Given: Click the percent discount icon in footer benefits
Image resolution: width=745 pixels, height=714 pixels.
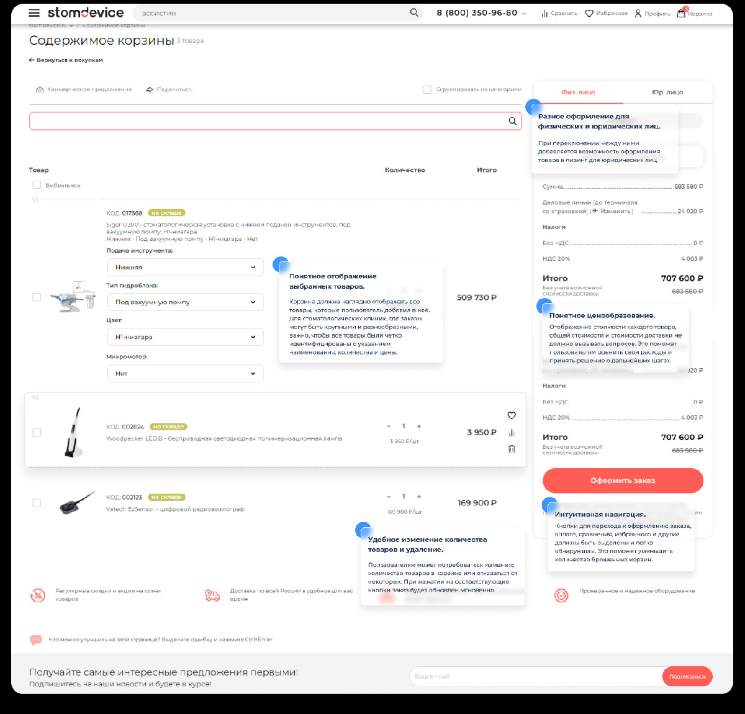Looking at the screenshot, I should coord(38,595).
